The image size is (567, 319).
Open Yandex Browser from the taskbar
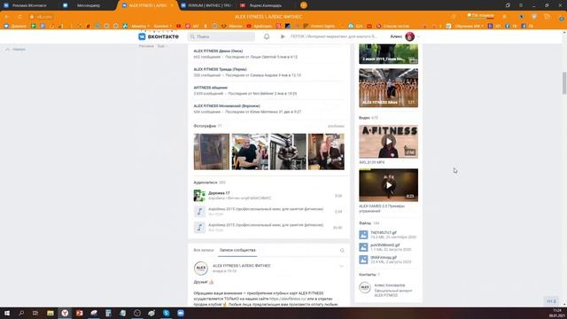[x=65, y=313]
